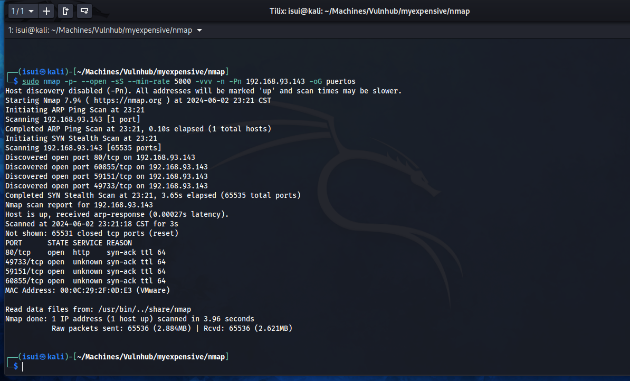Screen dimensions: 630x381
Task: Expand the terminal title dropdown arrow
Action: point(199,31)
